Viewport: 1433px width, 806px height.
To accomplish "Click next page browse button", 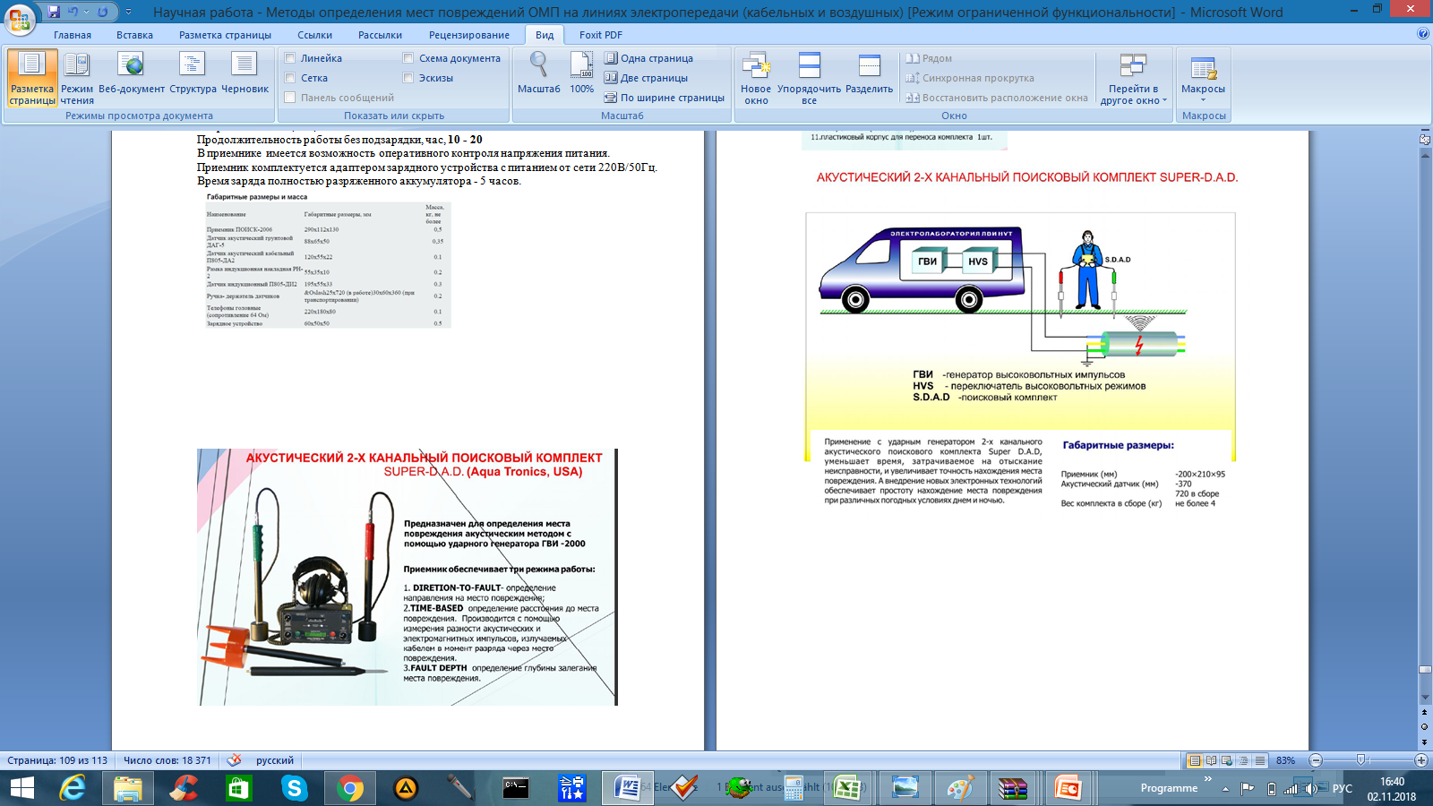I will pos(1425,742).
